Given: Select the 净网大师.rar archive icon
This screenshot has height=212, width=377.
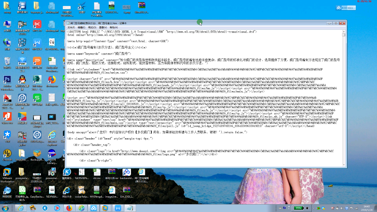Looking at the screenshot, I should point(112,173).
